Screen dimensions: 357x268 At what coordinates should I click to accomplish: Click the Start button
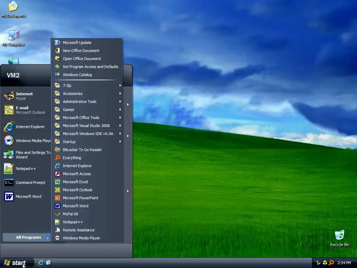16,263
